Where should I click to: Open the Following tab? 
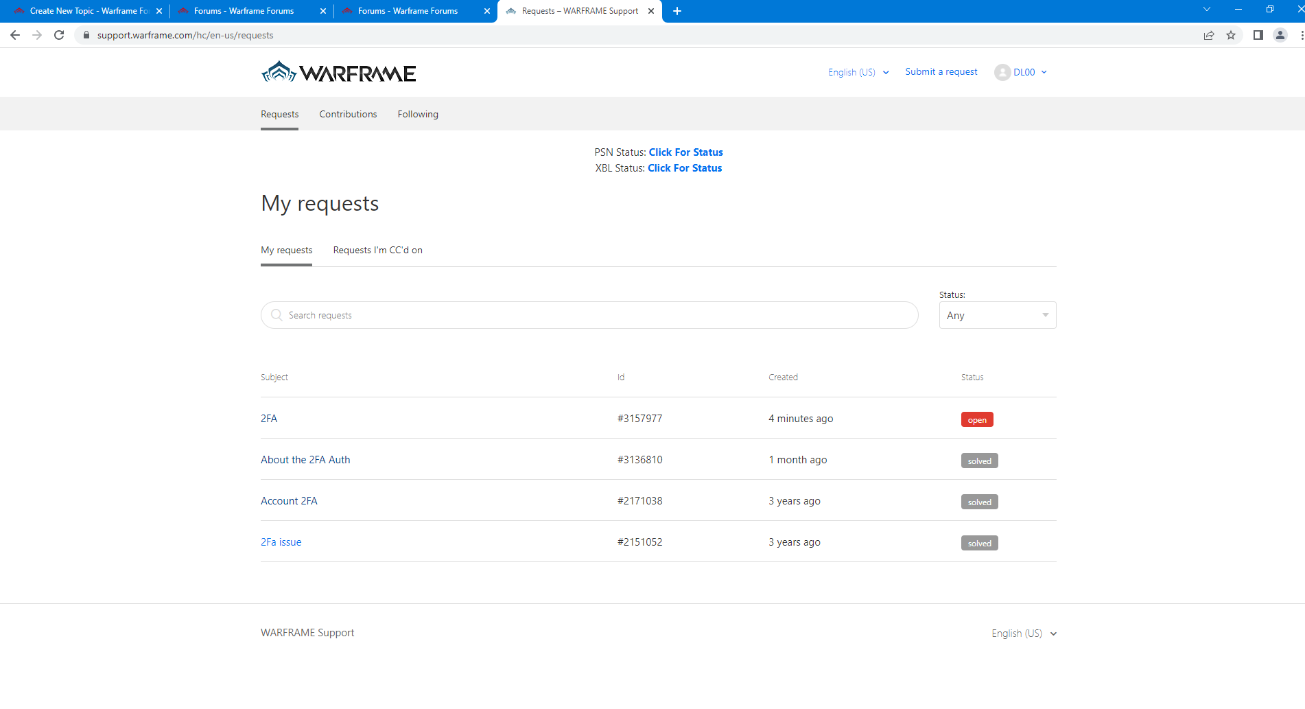[x=418, y=114]
